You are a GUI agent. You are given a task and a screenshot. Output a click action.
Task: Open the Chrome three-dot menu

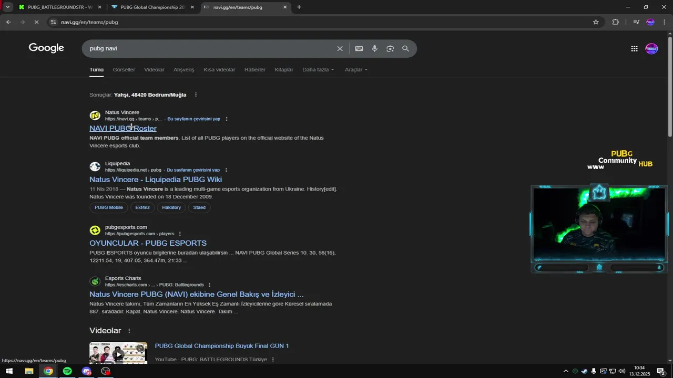point(664,22)
